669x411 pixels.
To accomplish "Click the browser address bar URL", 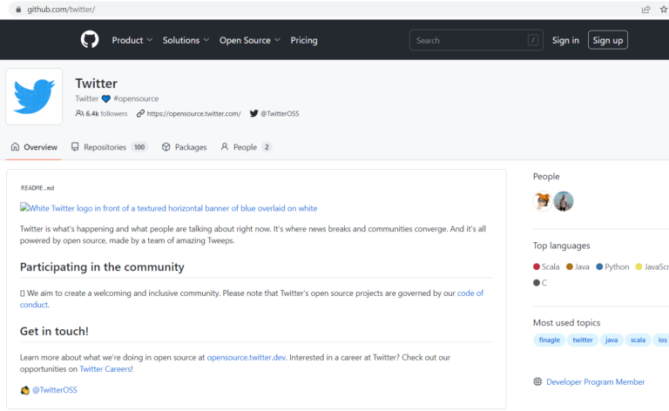I will pos(61,10).
